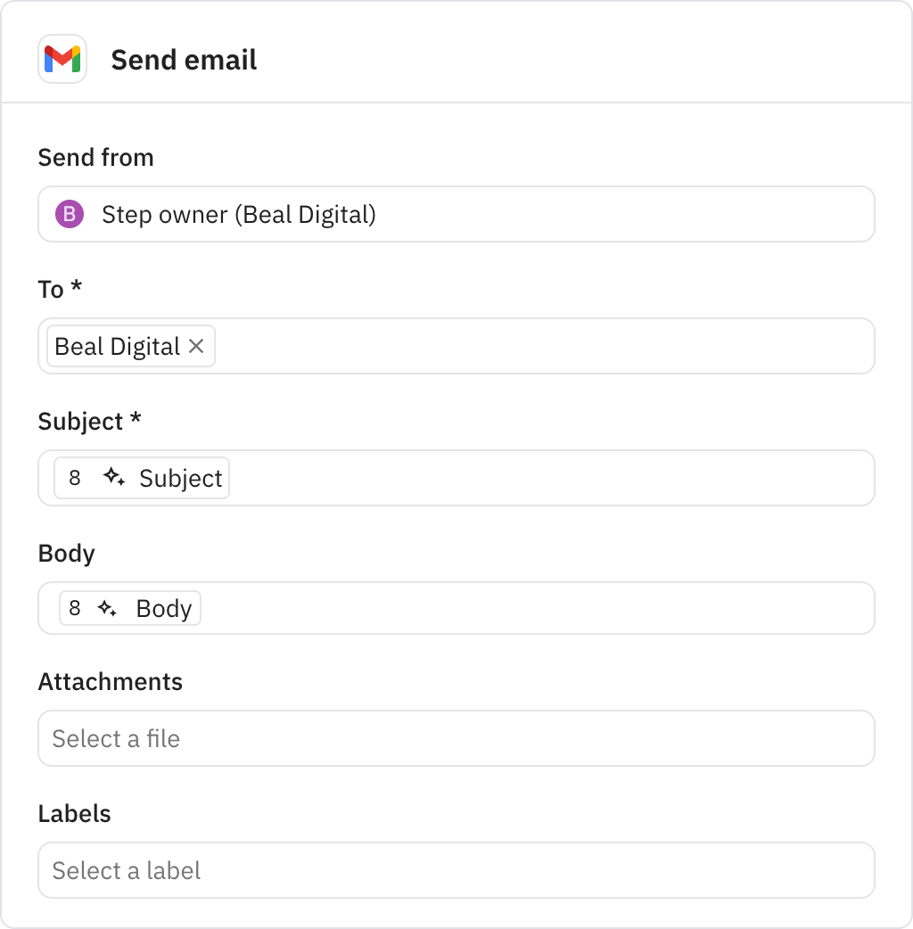This screenshot has width=913, height=929.
Task: Click the Send email header title
Action: 184,59
